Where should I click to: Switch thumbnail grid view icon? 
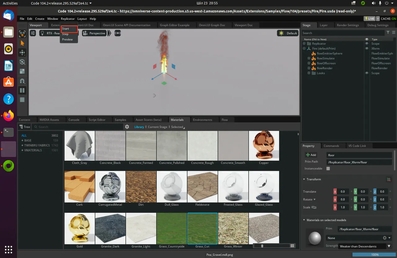(292, 246)
